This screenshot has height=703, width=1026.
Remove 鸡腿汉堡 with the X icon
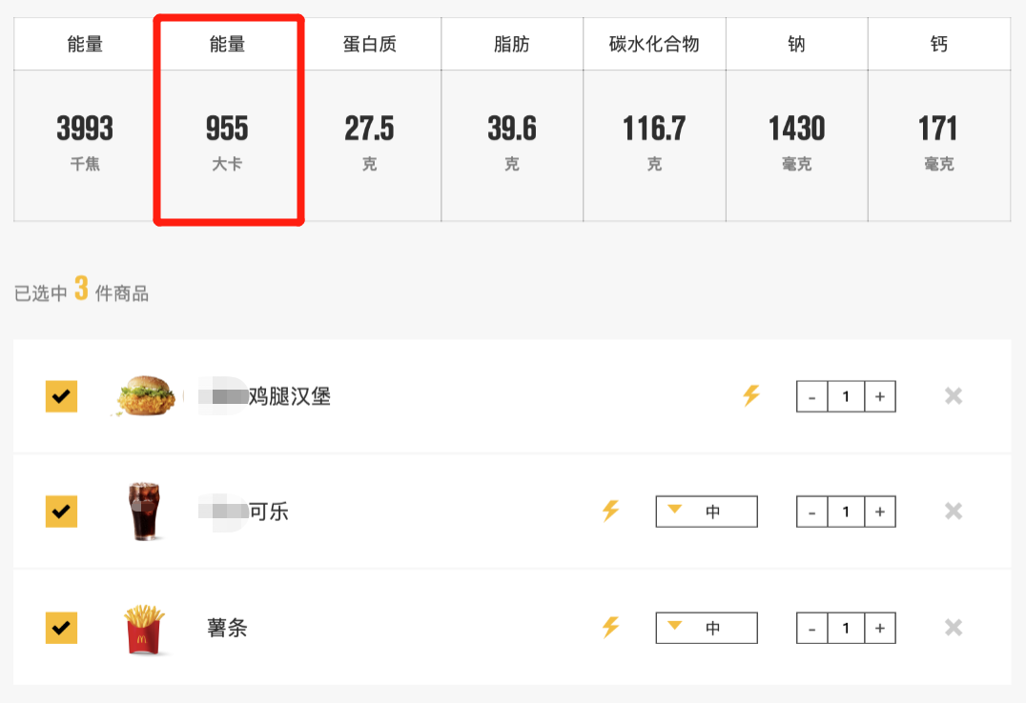coord(954,395)
